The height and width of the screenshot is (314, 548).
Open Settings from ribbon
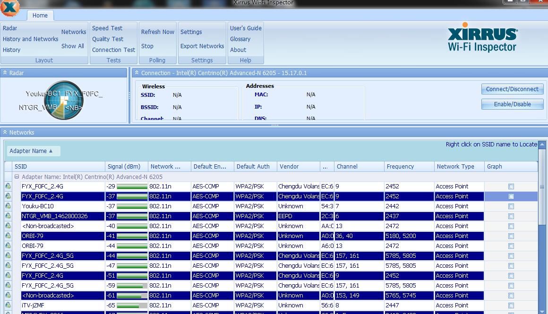191,32
